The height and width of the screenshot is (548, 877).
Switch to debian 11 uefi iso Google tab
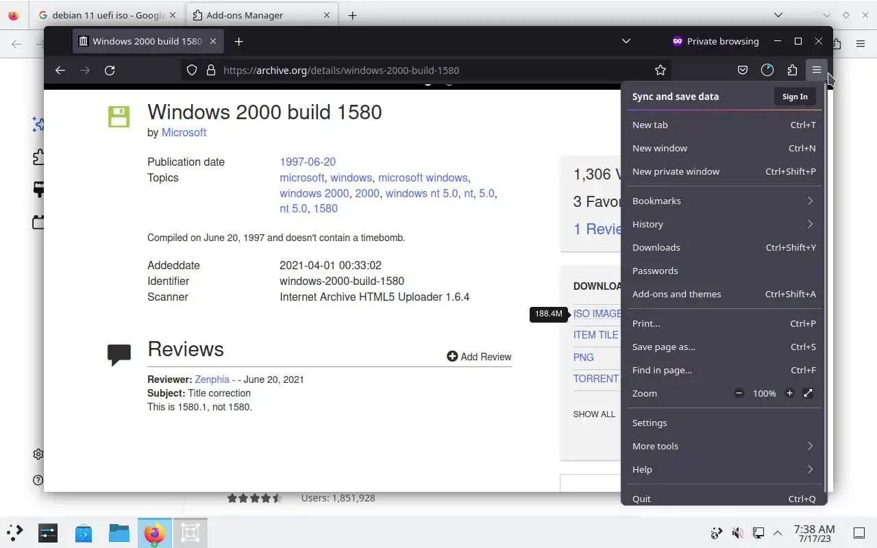(108, 15)
